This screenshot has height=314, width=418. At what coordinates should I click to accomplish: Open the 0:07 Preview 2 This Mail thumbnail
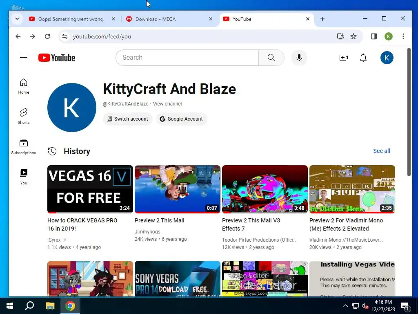point(178,189)
